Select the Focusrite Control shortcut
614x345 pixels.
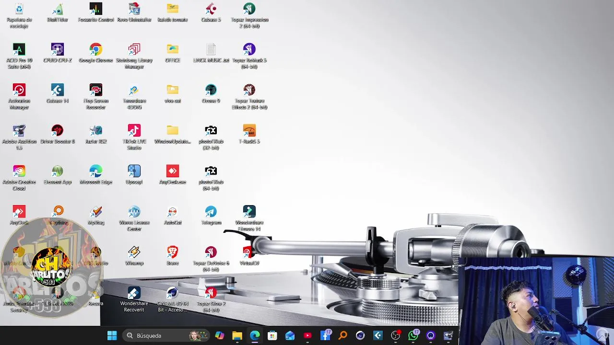click(x=96, y=12)
